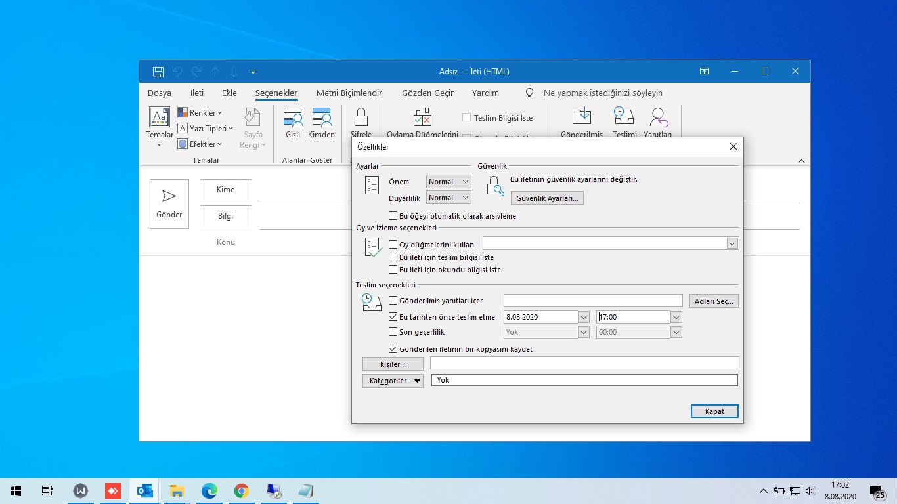The image size is (897, 504).
Task: Open the Kategoriler dropdown button
Action: [393, 381]
